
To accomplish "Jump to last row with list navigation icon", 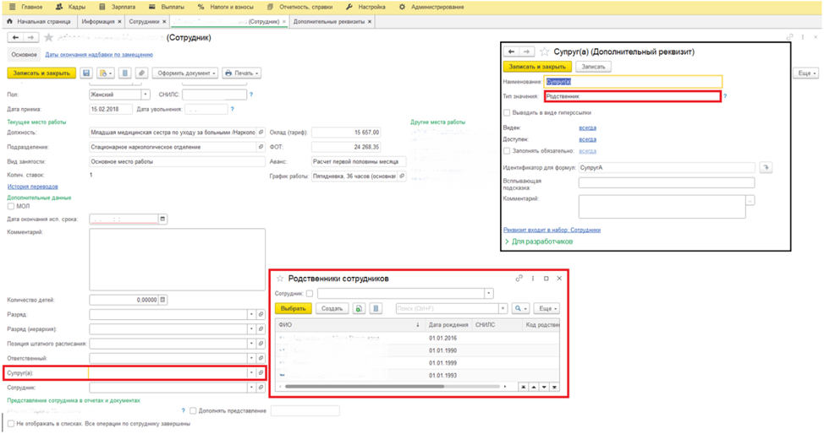I will [x=554, y=387].
